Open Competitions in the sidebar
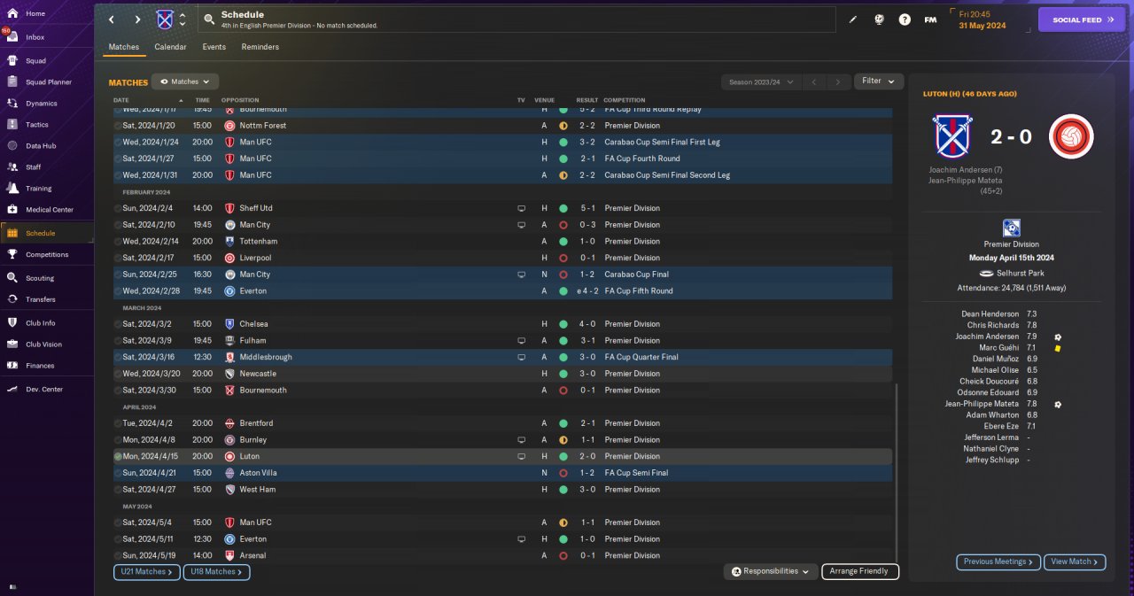 [47, 255]
